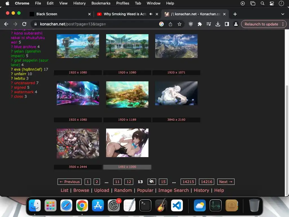Open the floating airship landscape thumbnail
Image resolution: width=289 pixels, height=217 pixels.
point(78,46)
